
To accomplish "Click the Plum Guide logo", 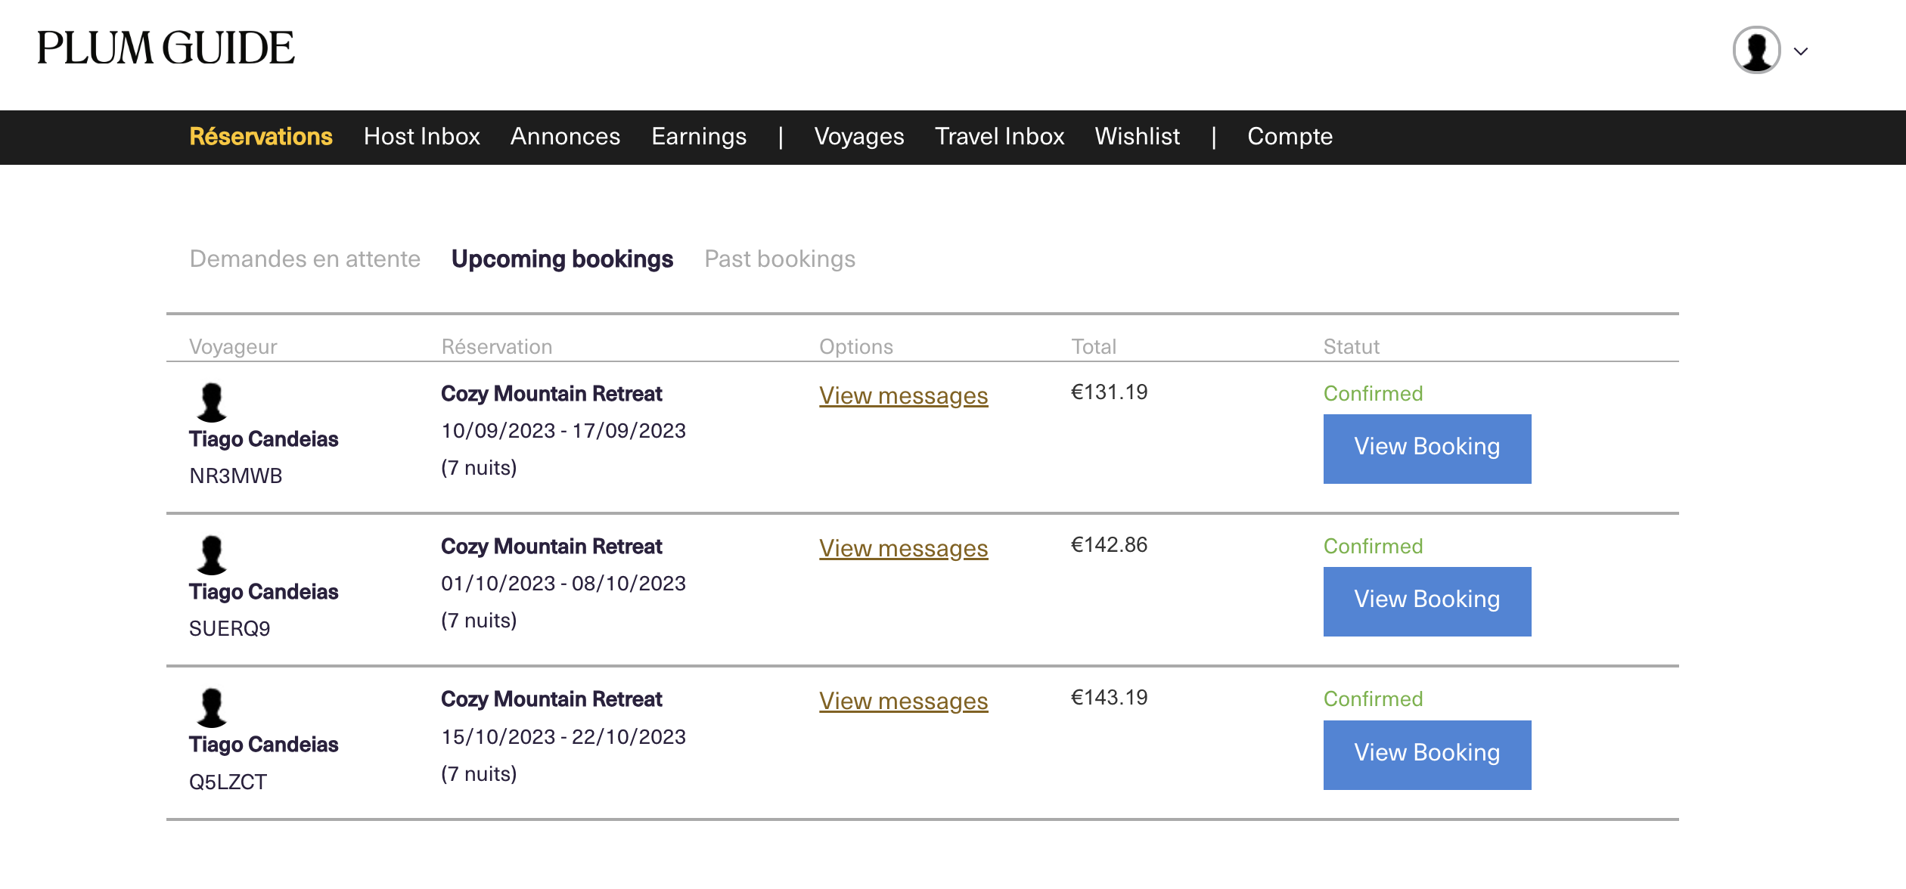I will 166,48.
